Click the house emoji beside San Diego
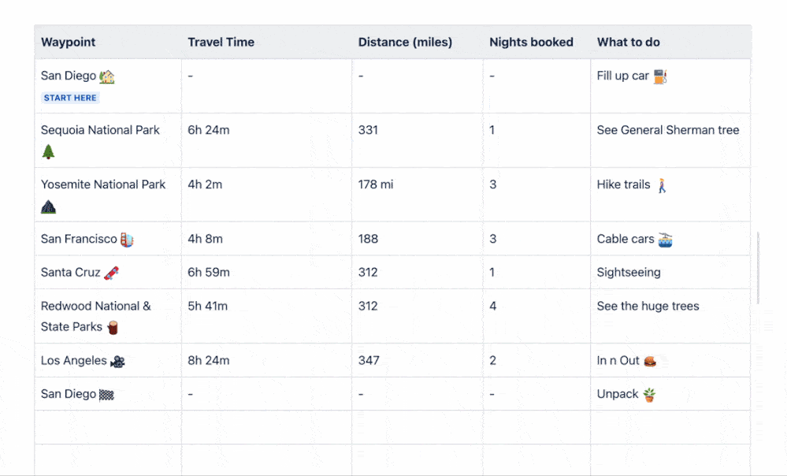This screenshot has width=787, height=476. tap(107, 76)
